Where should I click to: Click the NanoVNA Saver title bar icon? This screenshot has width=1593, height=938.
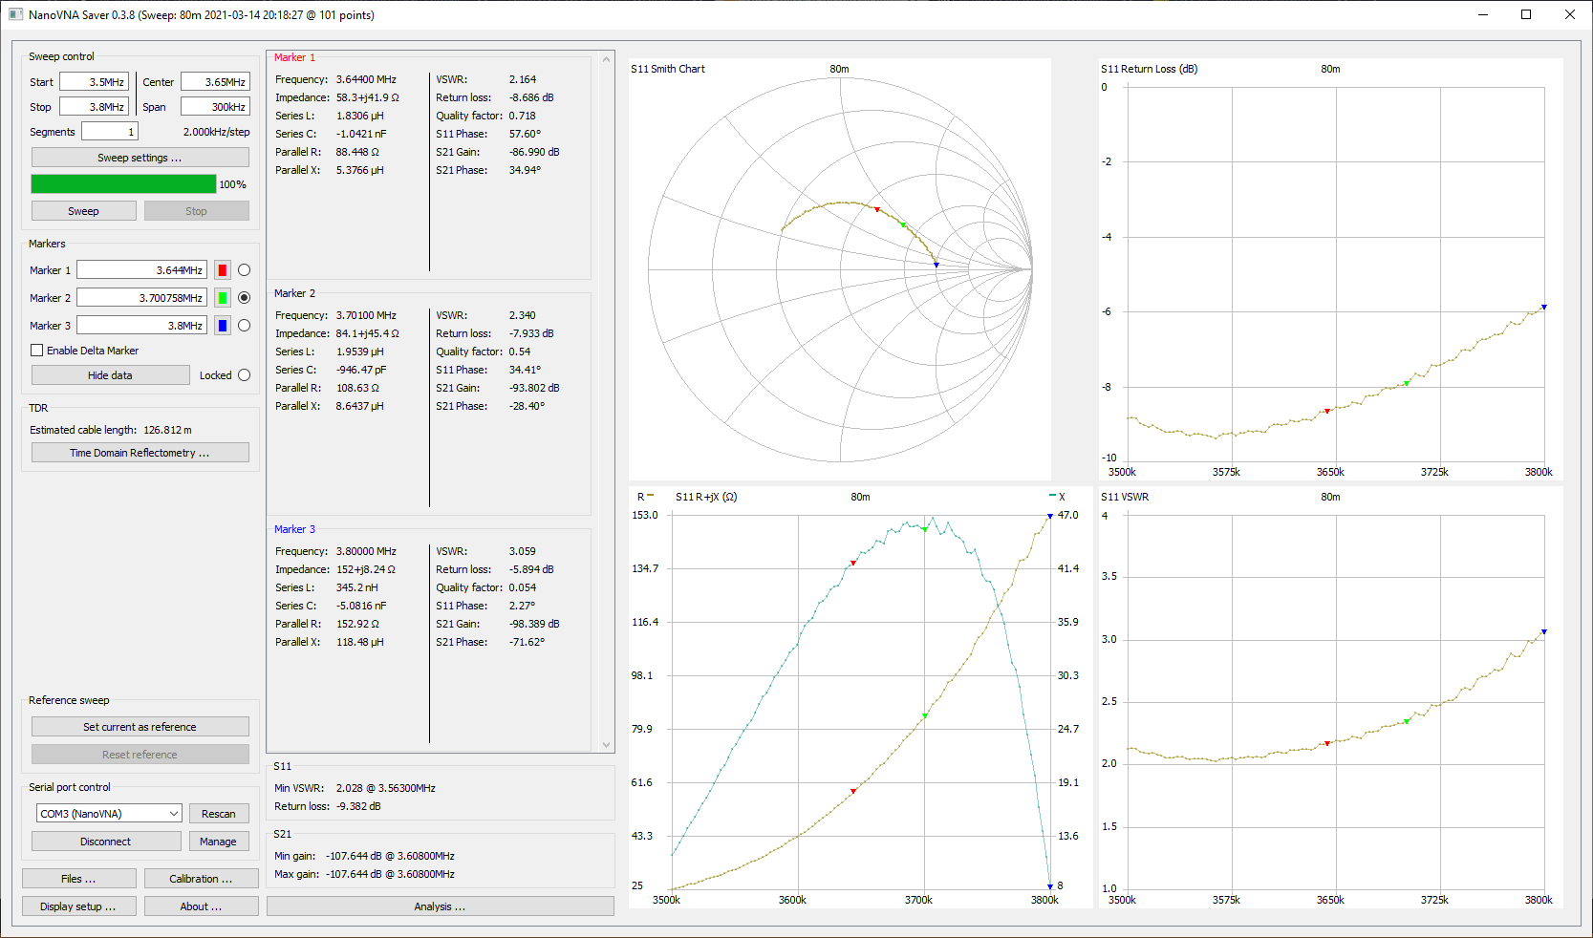pos(15,14)
